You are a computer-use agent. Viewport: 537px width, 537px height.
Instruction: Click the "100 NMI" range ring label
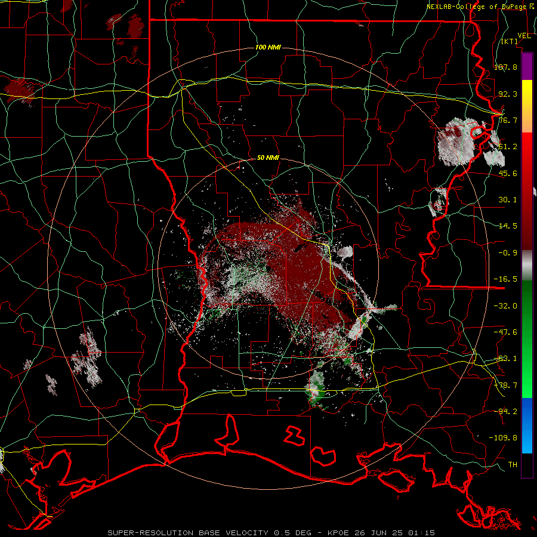pyautogui.click(x=268, y=47)
